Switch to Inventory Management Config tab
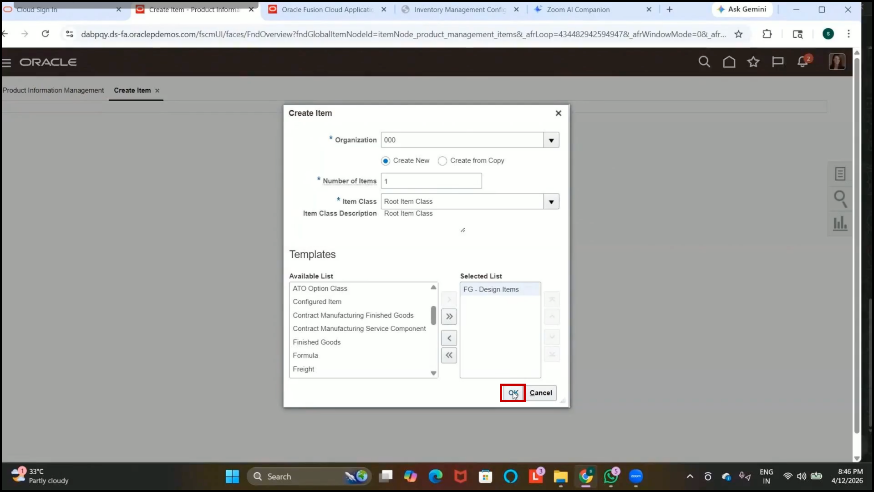The width and height of the screenshot is (874, 492). [x=460, y=9]
